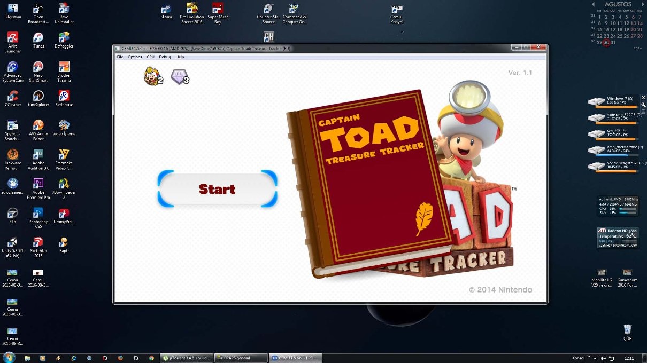The height and width of the screenshot is (363, 647).
Task: Select the Video İşleme desktop icon
Action: (64, 128)
